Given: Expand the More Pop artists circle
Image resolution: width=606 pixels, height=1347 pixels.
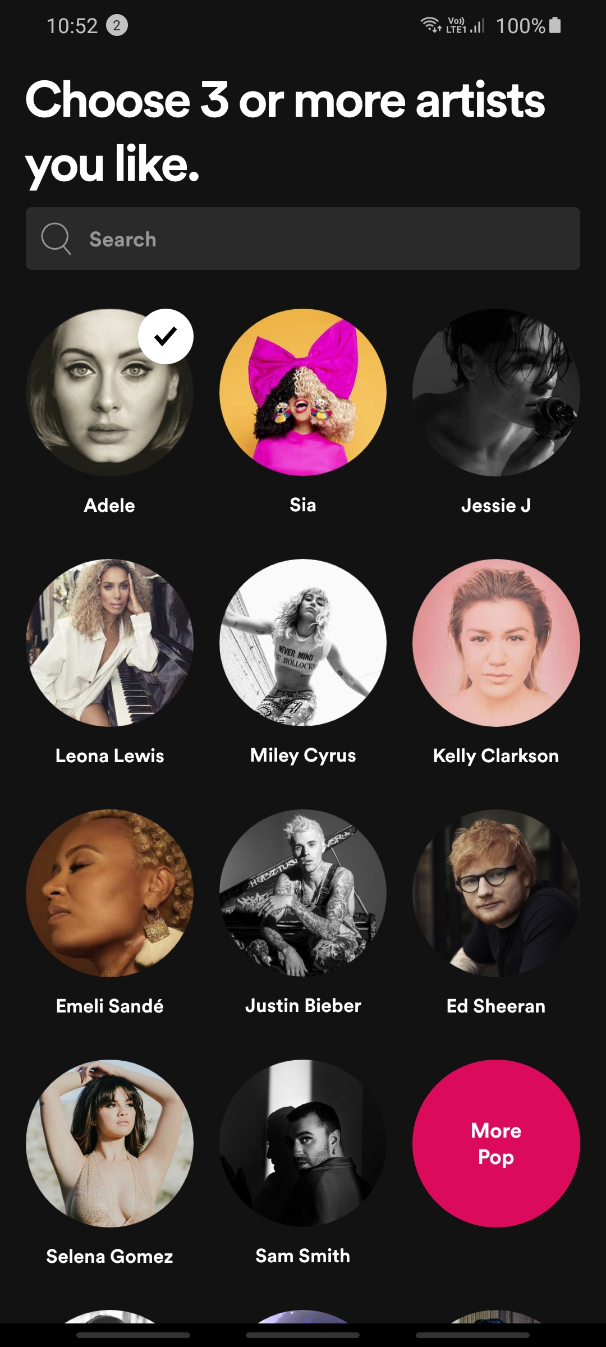Looking at the screenshot, I should (x=496, y=1143).
